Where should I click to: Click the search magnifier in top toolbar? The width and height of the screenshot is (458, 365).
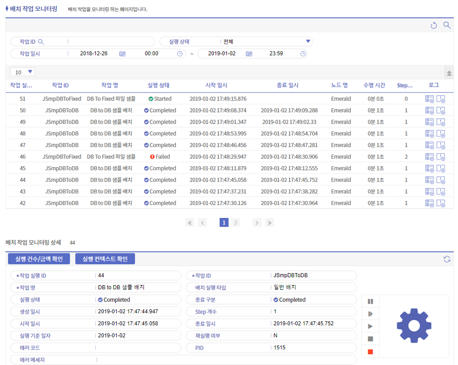[447, 25]
